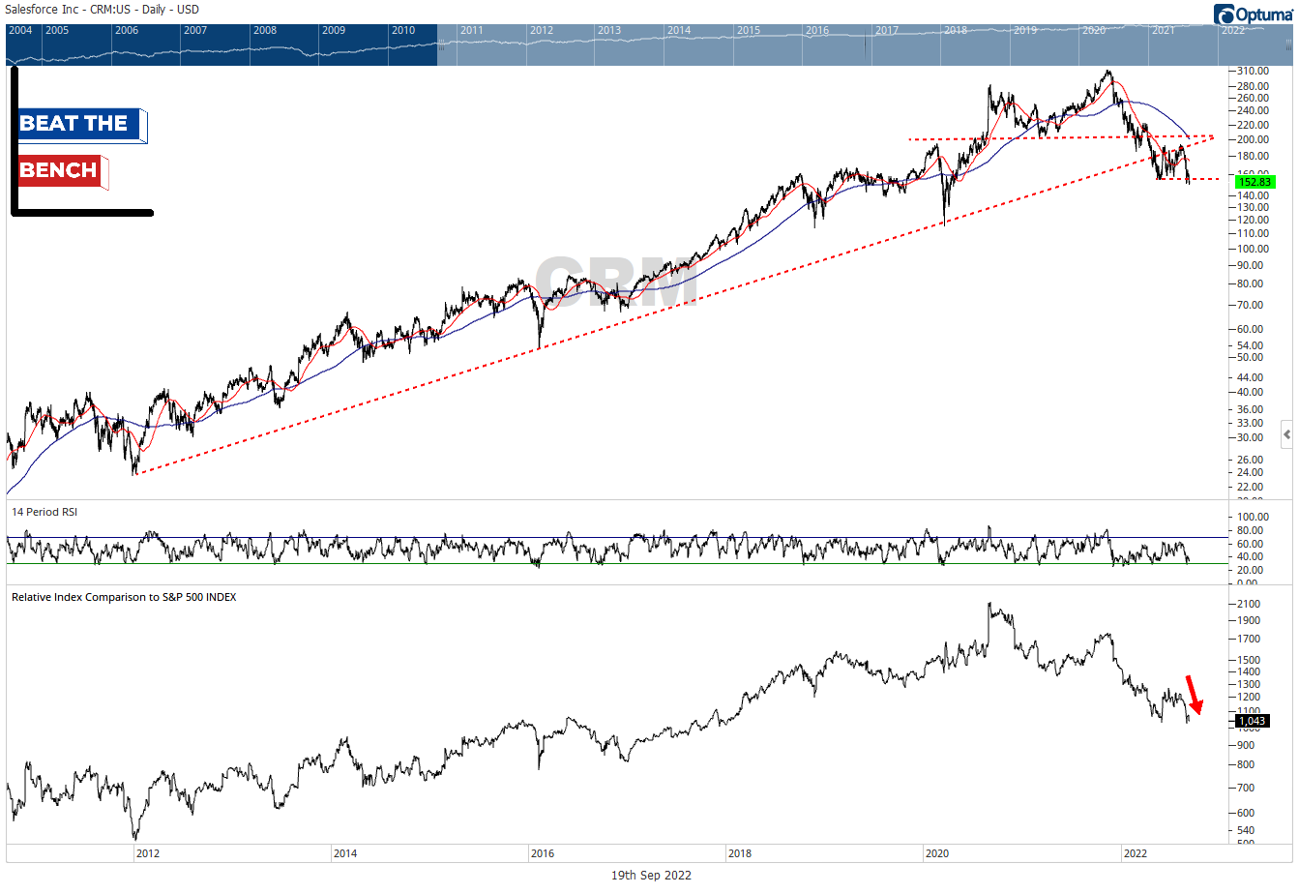Select 2015 in the navigator timeline
Viewport: 1299px width, 894px height.
(x=749, y=30)
